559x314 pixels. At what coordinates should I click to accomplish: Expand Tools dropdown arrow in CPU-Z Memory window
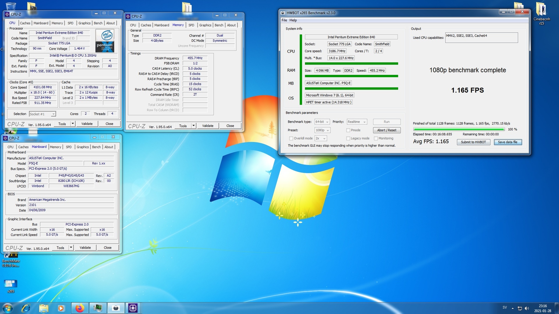pos(194,126)
